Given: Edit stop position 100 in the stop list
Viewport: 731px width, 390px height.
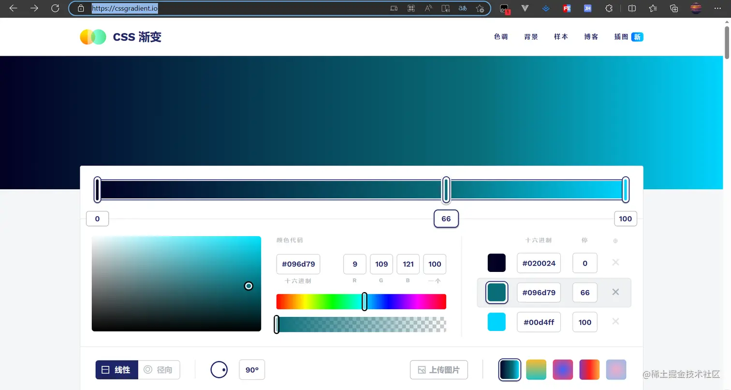Looking at the screenshot, I should point(585,322).
